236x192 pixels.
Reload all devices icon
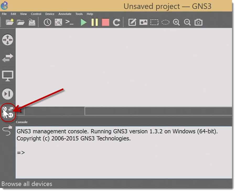click(116, 22)
